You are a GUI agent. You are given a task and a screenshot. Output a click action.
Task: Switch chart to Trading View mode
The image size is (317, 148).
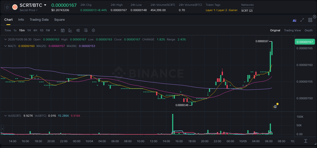click(x=292, y=30)
